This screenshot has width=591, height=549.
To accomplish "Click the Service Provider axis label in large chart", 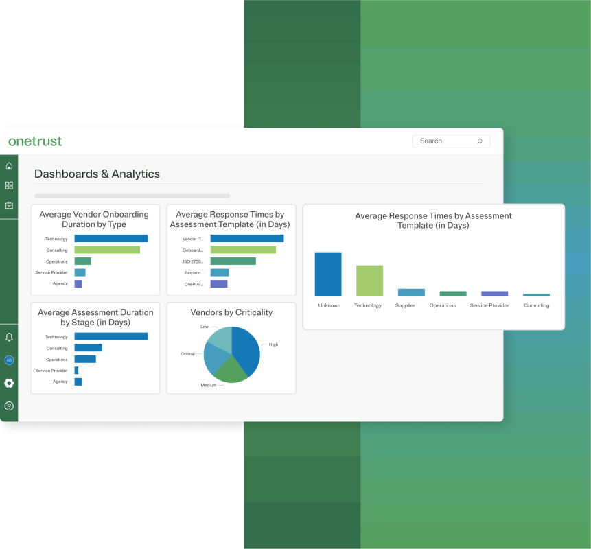I will click(489, 305).
